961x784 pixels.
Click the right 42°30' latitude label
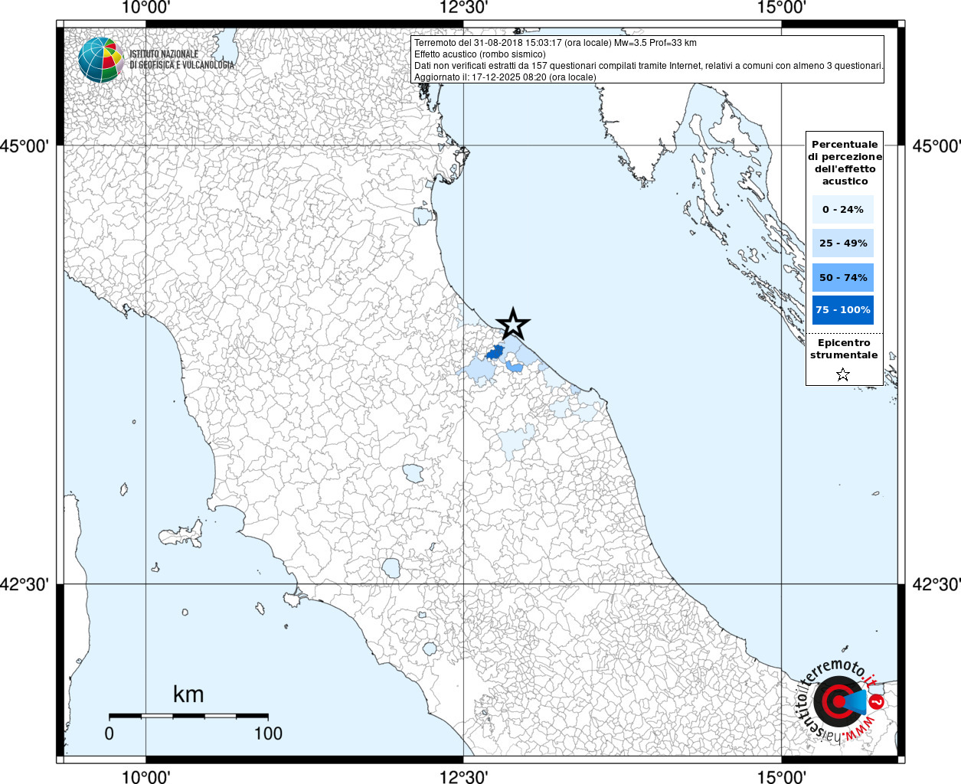tap(935, 584)
